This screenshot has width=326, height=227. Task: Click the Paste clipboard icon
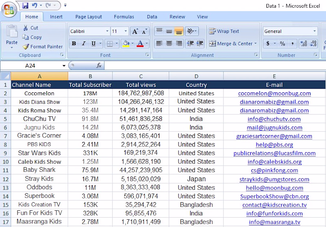(12, 32)
